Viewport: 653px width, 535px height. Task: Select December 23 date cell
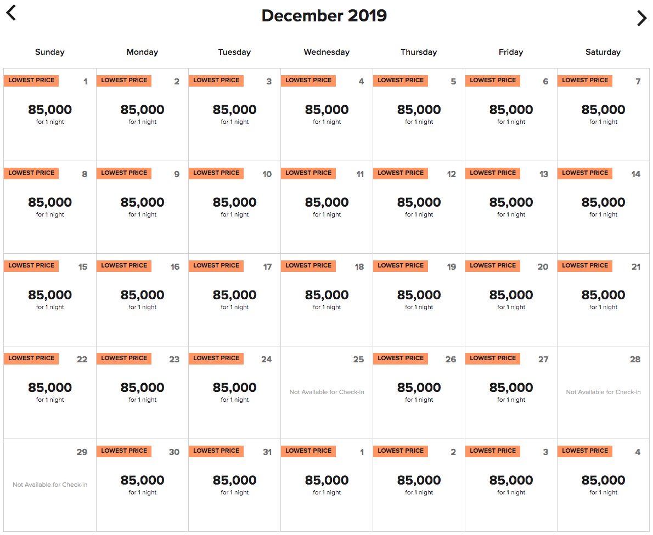tap(142, 392)
